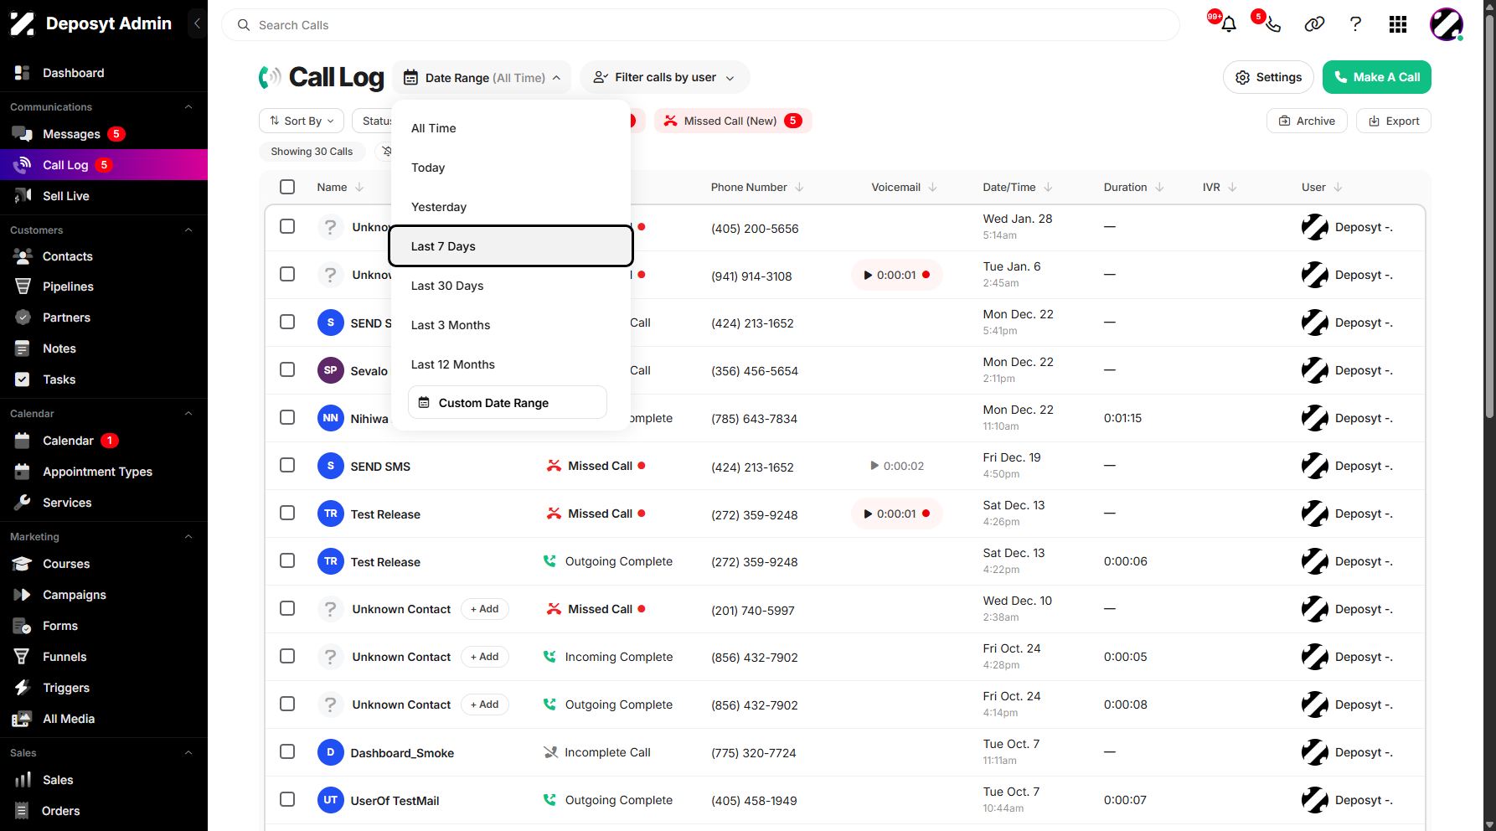Click the Export button
This screenshot has height=831, width=1496.
[x=1394, y=121]
